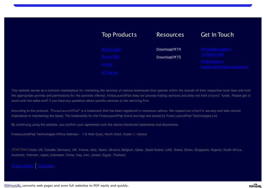Click the paragraph starting 'According to the protocol'

[126, 113]
